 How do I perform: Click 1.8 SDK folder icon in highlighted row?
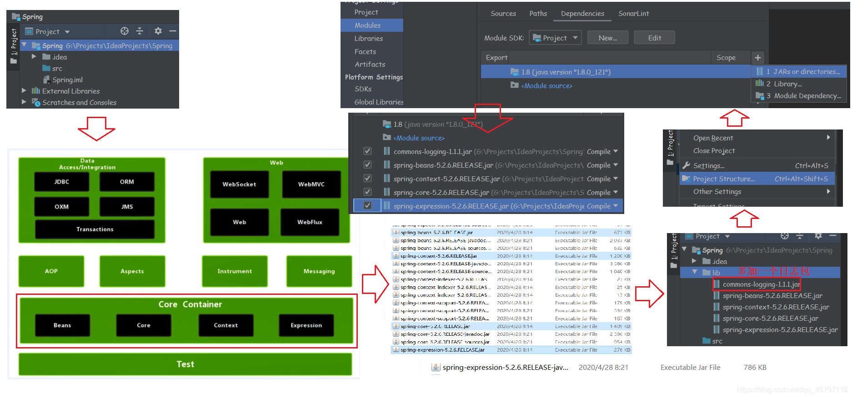coord(514,71)
